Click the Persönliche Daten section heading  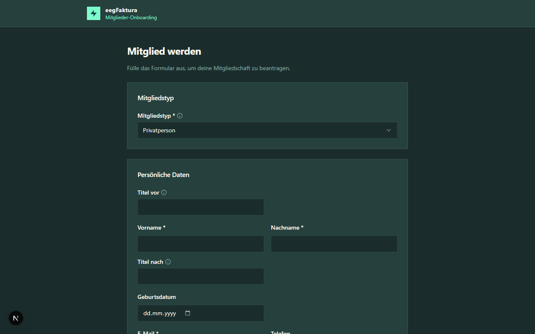[163, 175]
